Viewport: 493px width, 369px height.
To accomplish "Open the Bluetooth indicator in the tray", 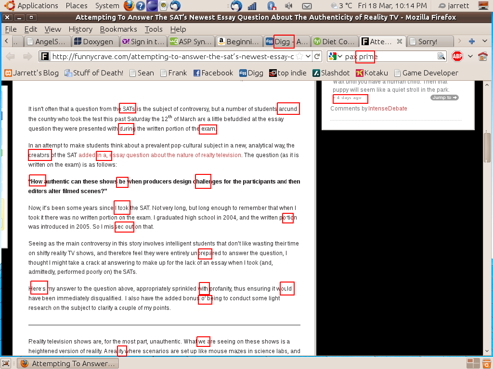I will pos(272,6).
